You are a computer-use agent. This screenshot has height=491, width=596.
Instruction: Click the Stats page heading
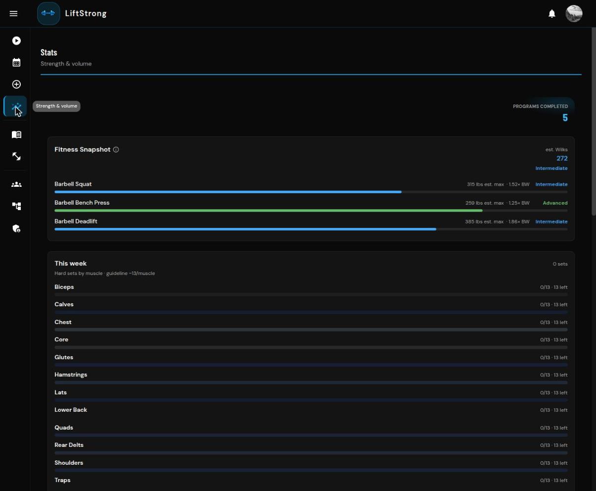(x=49, y=53)
